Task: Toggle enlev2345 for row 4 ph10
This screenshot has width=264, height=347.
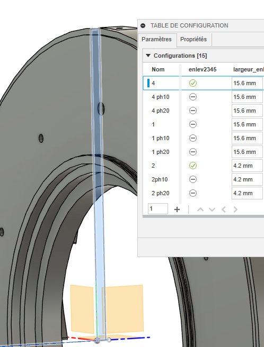Action: coord(193,97)
